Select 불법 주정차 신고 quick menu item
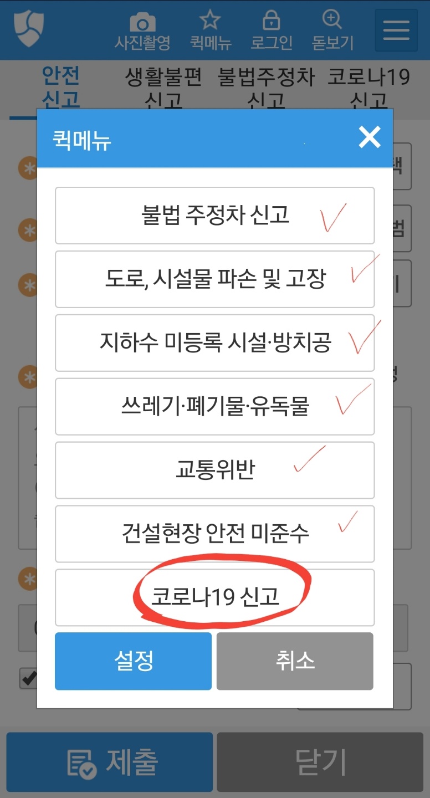The image size is (430, 798). coord(215,216)
